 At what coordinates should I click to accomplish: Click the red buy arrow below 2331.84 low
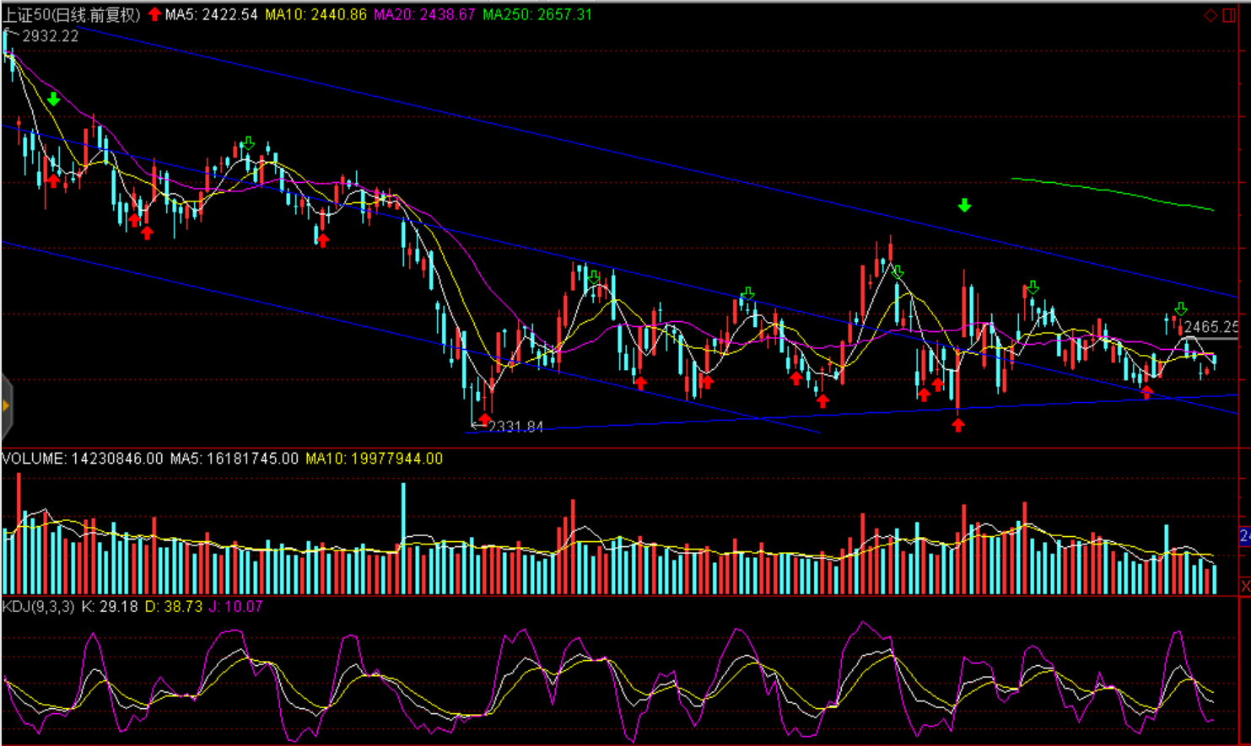coord(484,418)
